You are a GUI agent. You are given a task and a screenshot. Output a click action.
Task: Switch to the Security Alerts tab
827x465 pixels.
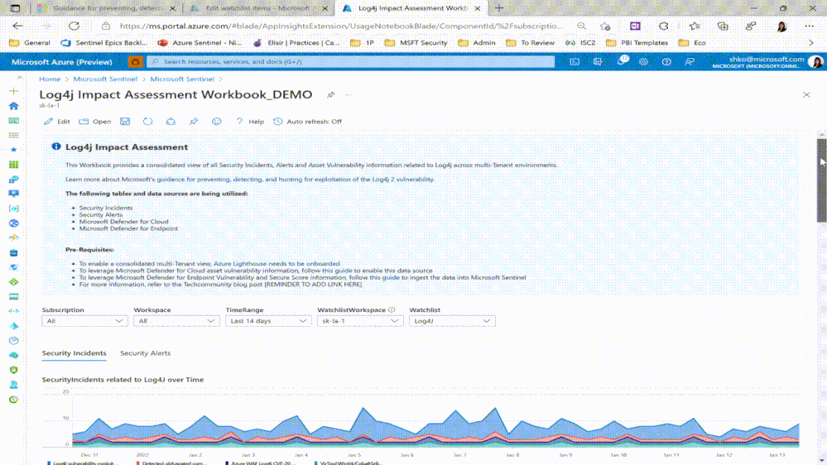145,353
